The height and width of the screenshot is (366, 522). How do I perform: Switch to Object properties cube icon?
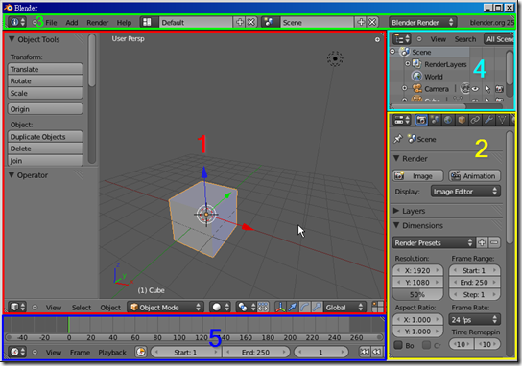(462, 120)
